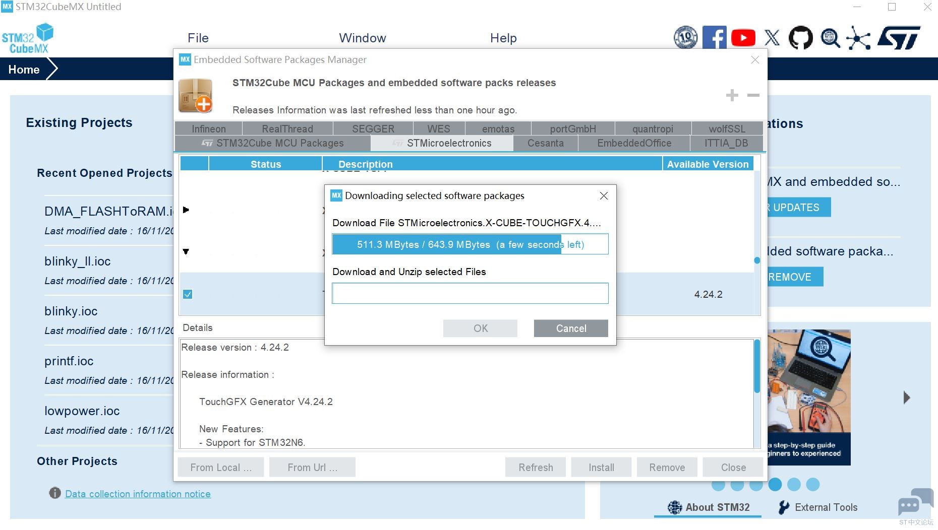Open the chat bubble icon
The height and width of the screenshot is (530, 938).
(x=915, y=502)
